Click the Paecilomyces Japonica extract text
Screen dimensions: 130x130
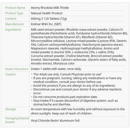tap(103, 45)
